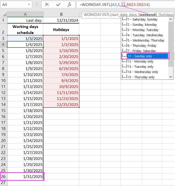Click the 'Working days schedule' header cell
The width and height of the screenshot is (175, 186).
[x=25, y=29]
